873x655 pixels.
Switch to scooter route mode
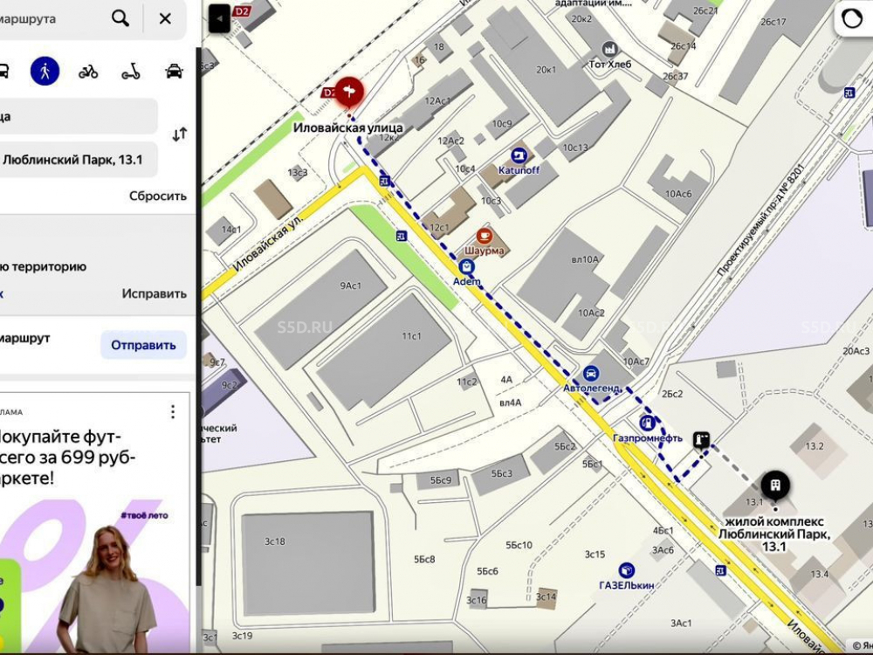click(x=130, y=72)
